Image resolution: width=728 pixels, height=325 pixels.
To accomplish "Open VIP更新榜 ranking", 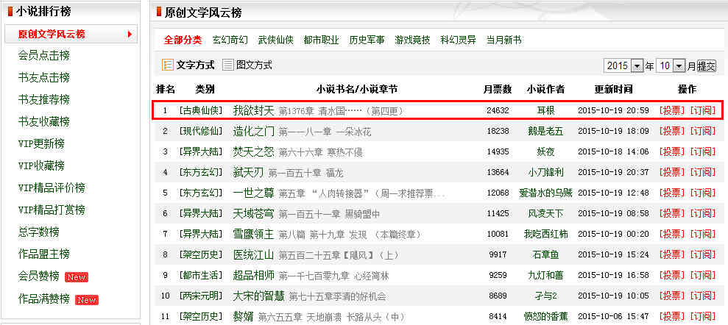I will point(41,143).
